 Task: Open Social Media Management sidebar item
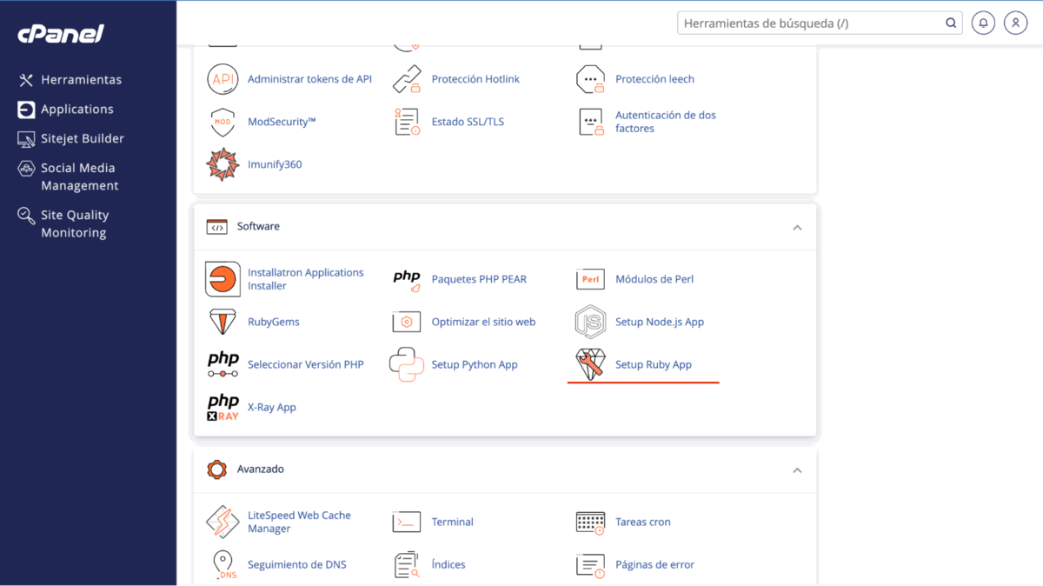pyautogui.click(x=79, y=176)
